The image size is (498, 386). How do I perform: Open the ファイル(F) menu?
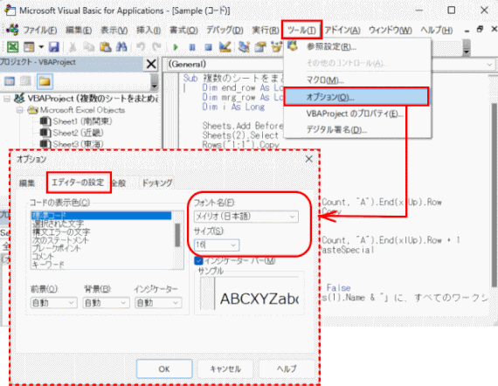pos(40,31)
